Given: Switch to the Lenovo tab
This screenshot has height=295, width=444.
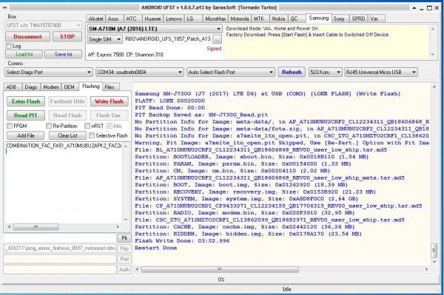Looking at the screenshot, I should [174, 18].
